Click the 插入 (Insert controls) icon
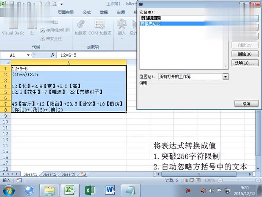262x197 pixels. [122, 28]
